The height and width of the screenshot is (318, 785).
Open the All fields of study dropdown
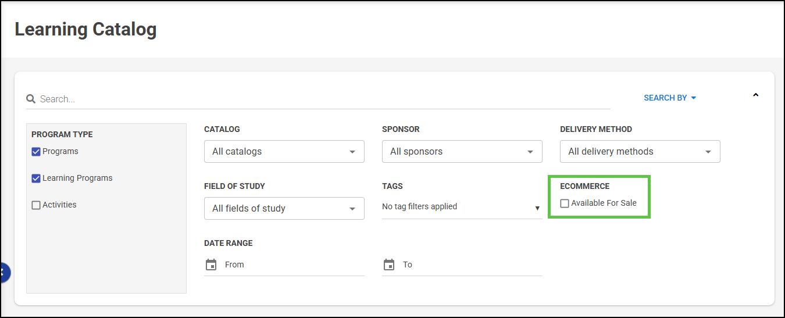pos(284,208)
